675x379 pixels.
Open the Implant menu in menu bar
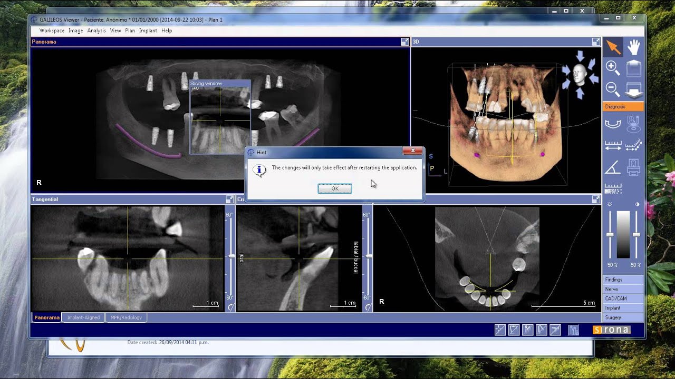tap(148, 31)
